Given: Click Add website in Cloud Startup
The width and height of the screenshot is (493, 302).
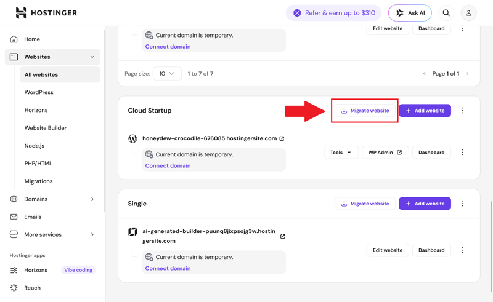Looking at the screenshot, I should click(x=425, y=111).
